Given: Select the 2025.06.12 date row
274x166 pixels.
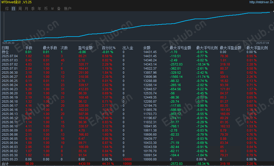Looking at the screenshot, I should 10,118.
